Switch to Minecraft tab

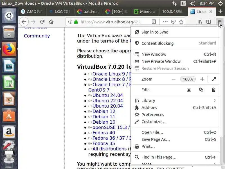pos(145,12)
